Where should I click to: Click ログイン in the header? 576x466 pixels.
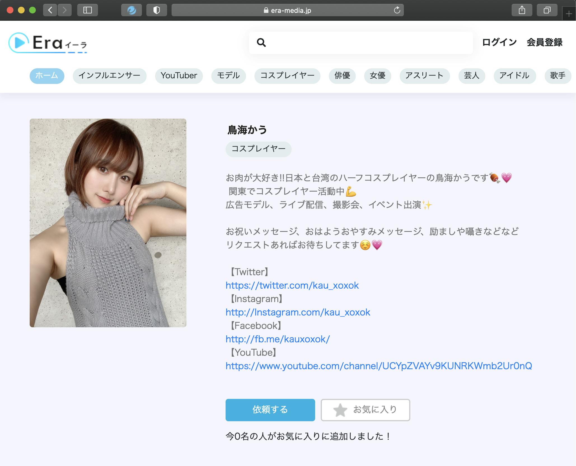pos(499,43)
